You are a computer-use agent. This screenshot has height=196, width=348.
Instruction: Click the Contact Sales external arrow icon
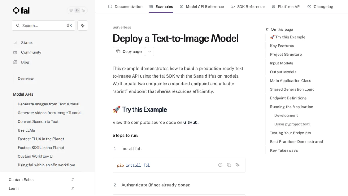[73, 180]
